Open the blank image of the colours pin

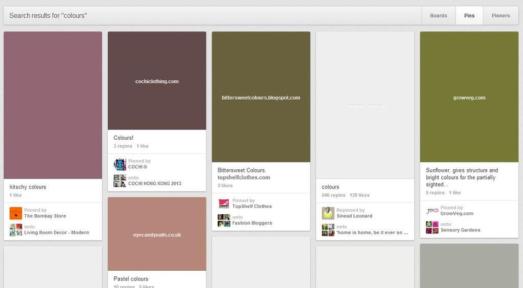[x=365, y=105]
